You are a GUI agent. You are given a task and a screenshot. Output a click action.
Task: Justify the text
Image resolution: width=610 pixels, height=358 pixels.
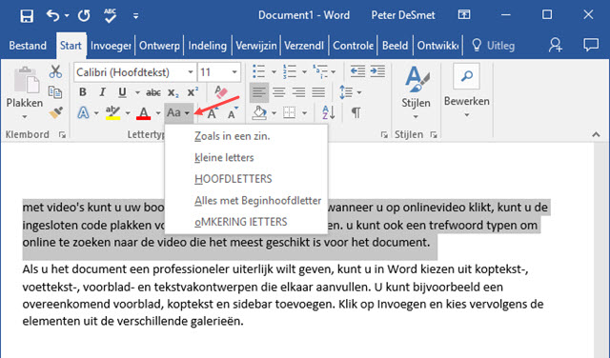click(318, 92)
